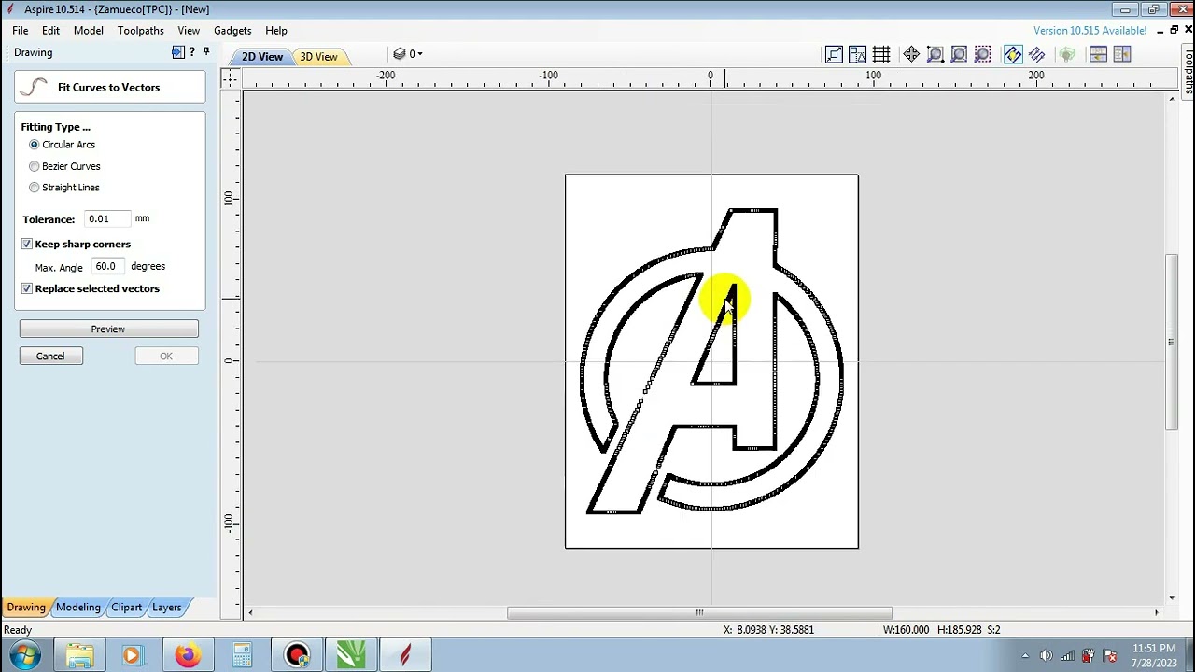Open help question mark in Drawing panel
Image resolution: width=1195 pixels, height=672 pixels.
(x=192, y=52)
